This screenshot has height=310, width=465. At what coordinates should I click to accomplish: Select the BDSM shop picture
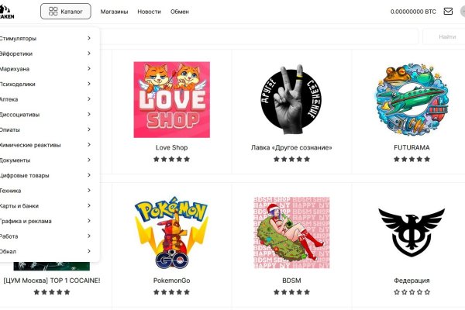pyautogui.click(x=291, y=232)
